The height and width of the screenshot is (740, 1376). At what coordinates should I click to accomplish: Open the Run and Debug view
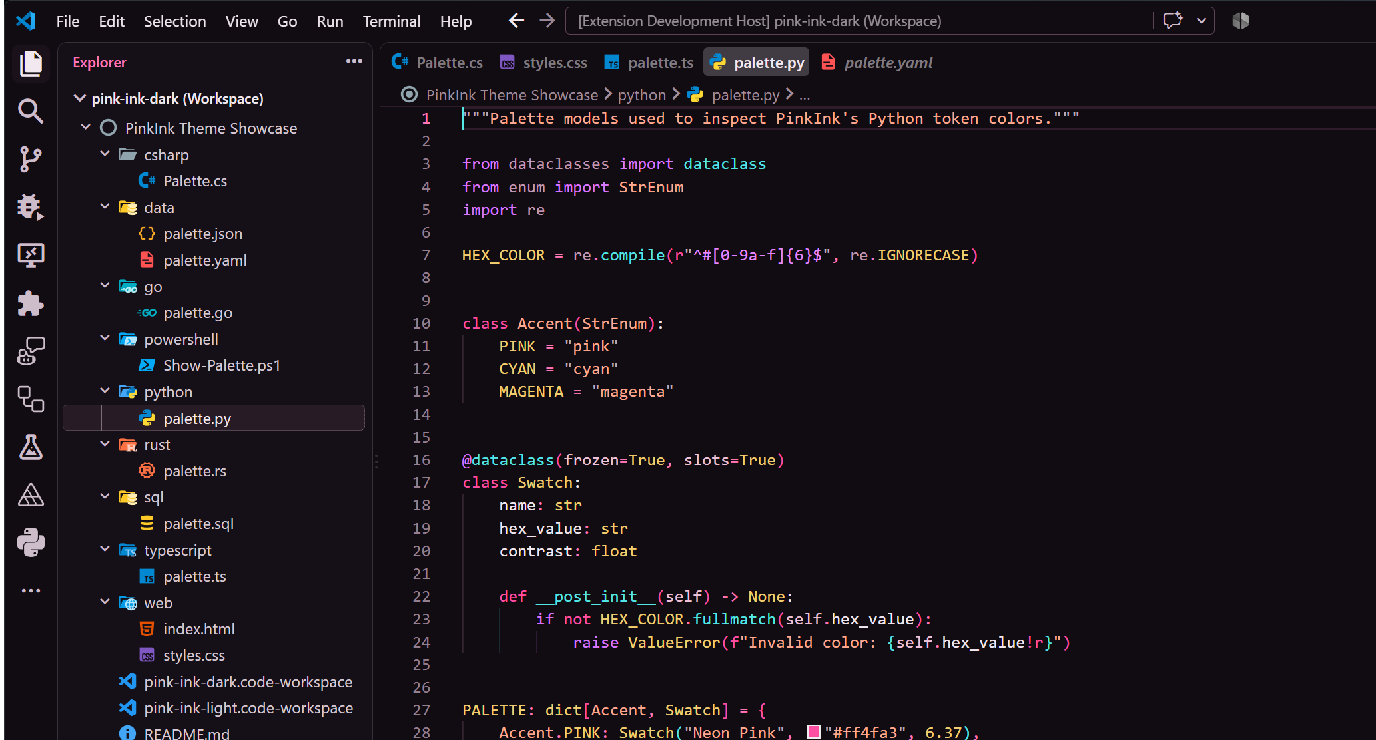coord(31,207)
